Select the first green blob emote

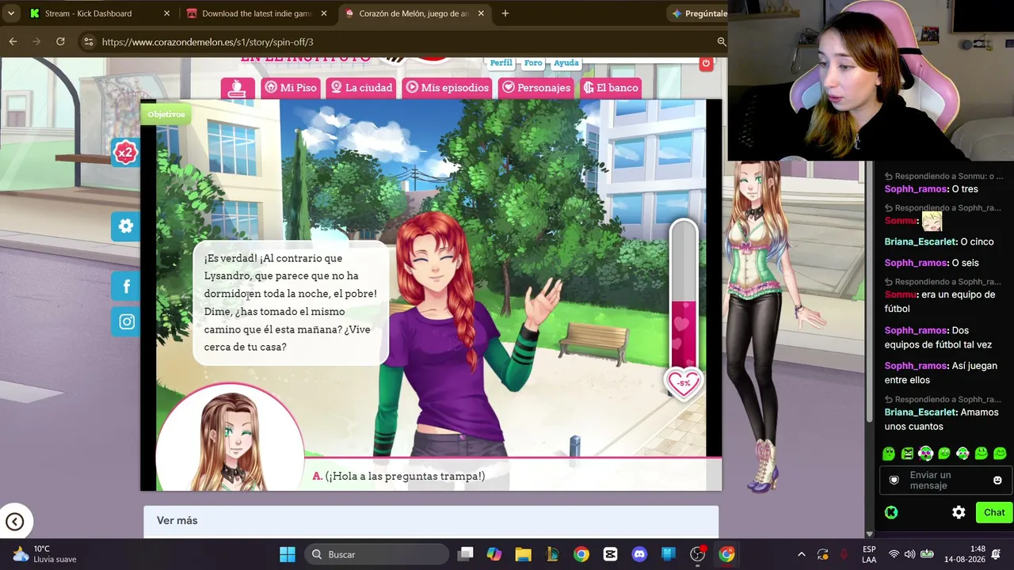coord(889,454)
